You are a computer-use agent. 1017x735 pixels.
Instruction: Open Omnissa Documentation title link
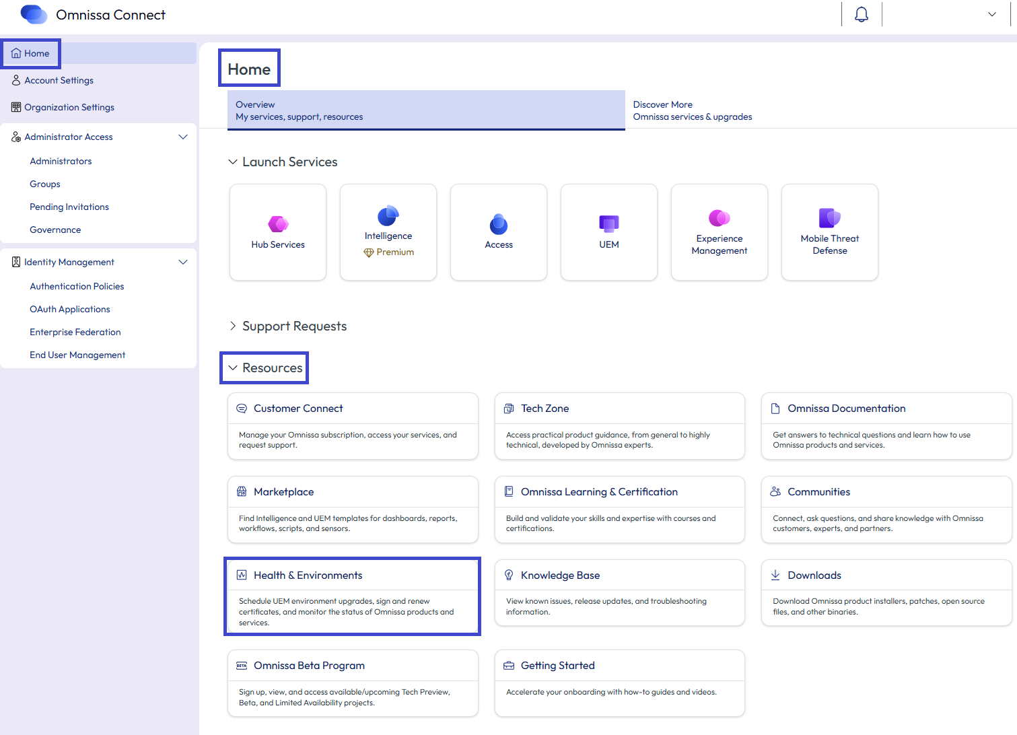[847, 409]
